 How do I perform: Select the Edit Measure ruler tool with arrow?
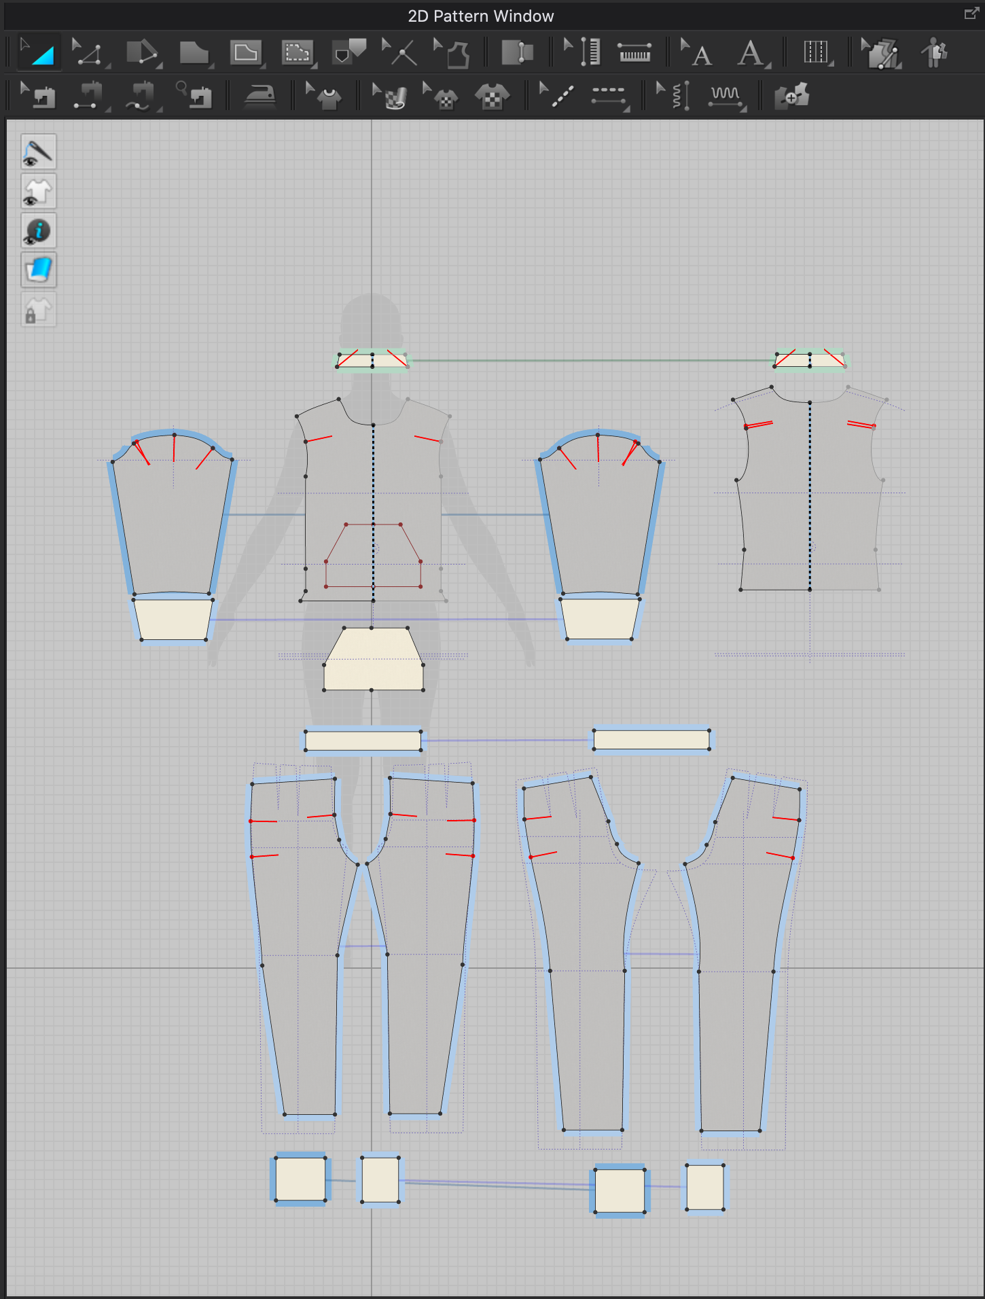click(x=583, y=52)
